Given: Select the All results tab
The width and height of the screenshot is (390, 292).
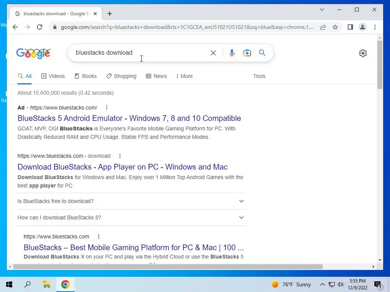Looking at the screenshot, I should 25,76.
